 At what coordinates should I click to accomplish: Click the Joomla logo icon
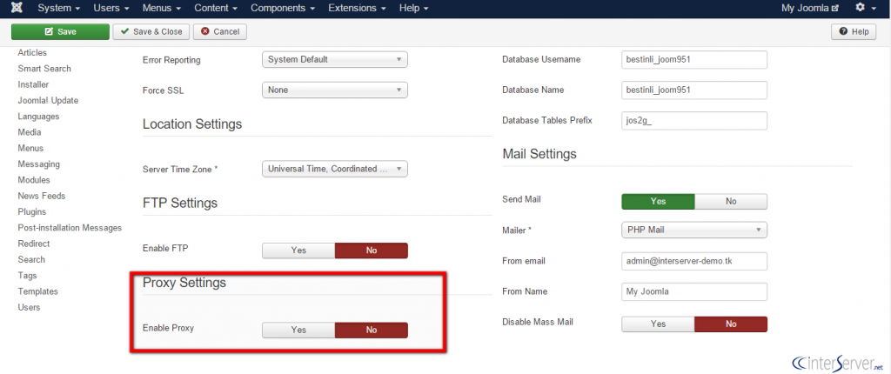pyautogui.click(x=17, y=9)
